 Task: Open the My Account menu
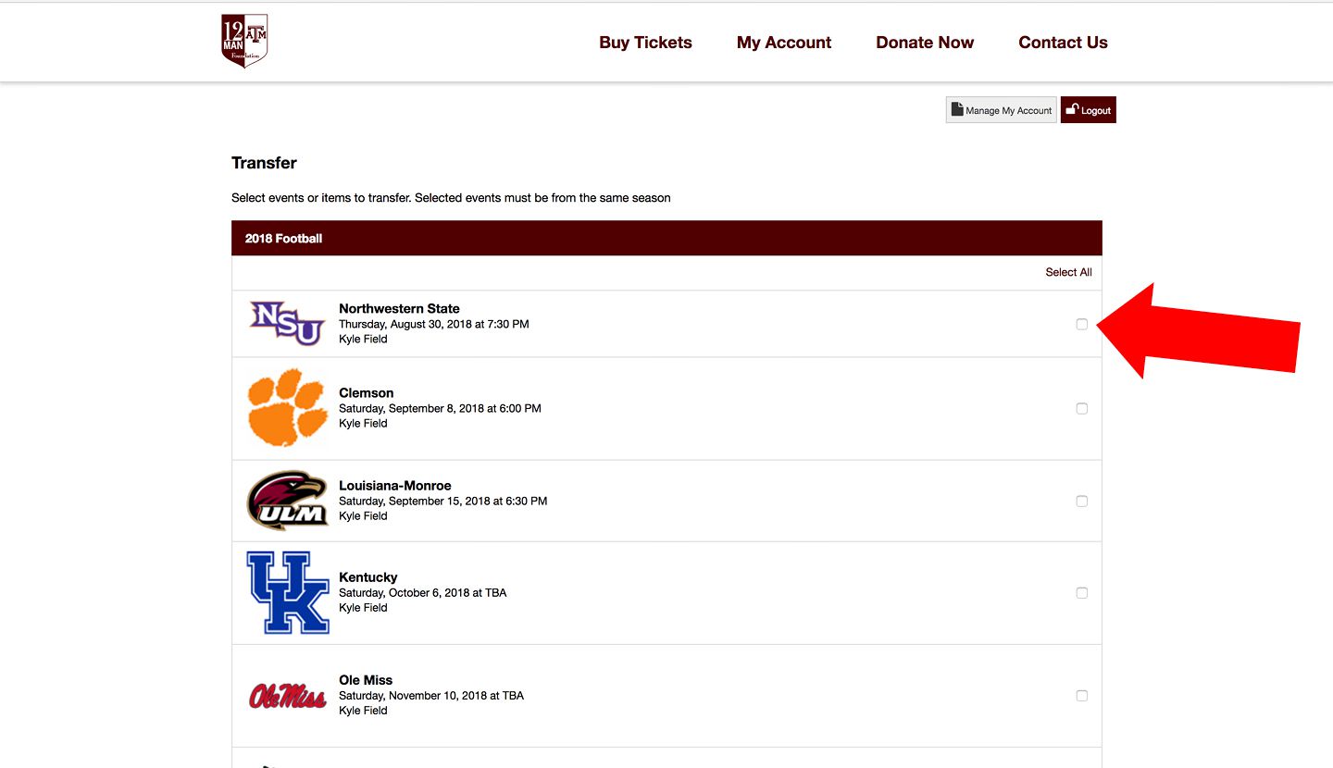784,43
